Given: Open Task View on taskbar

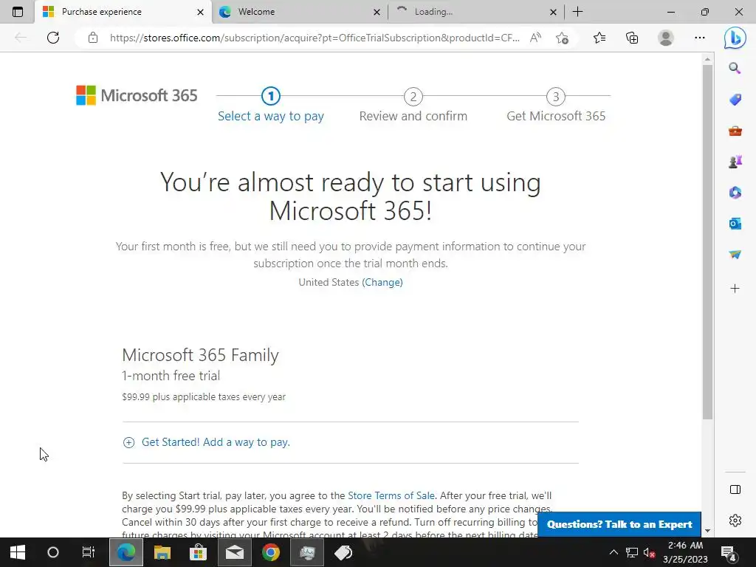Looking at the screenshot, I should 89,552.
